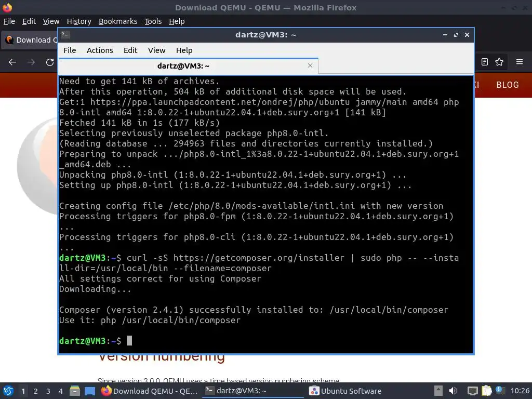
Task: Open Firefox File menu
Action: click(x=9, y=21)
